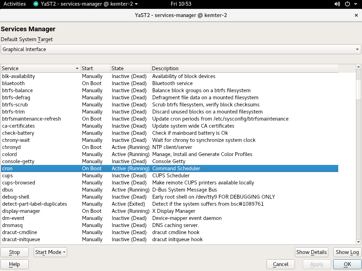Open the Activities overview
Screen dimensions: 362x271
[15, 4]
